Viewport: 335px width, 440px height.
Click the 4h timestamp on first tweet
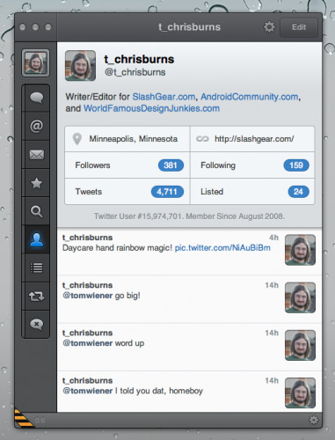(273, 238)
